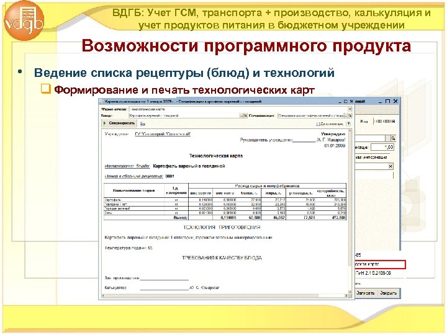Click the Выход total row label
The width and height of the screenshot is (447, 335).
pos(181,218)
